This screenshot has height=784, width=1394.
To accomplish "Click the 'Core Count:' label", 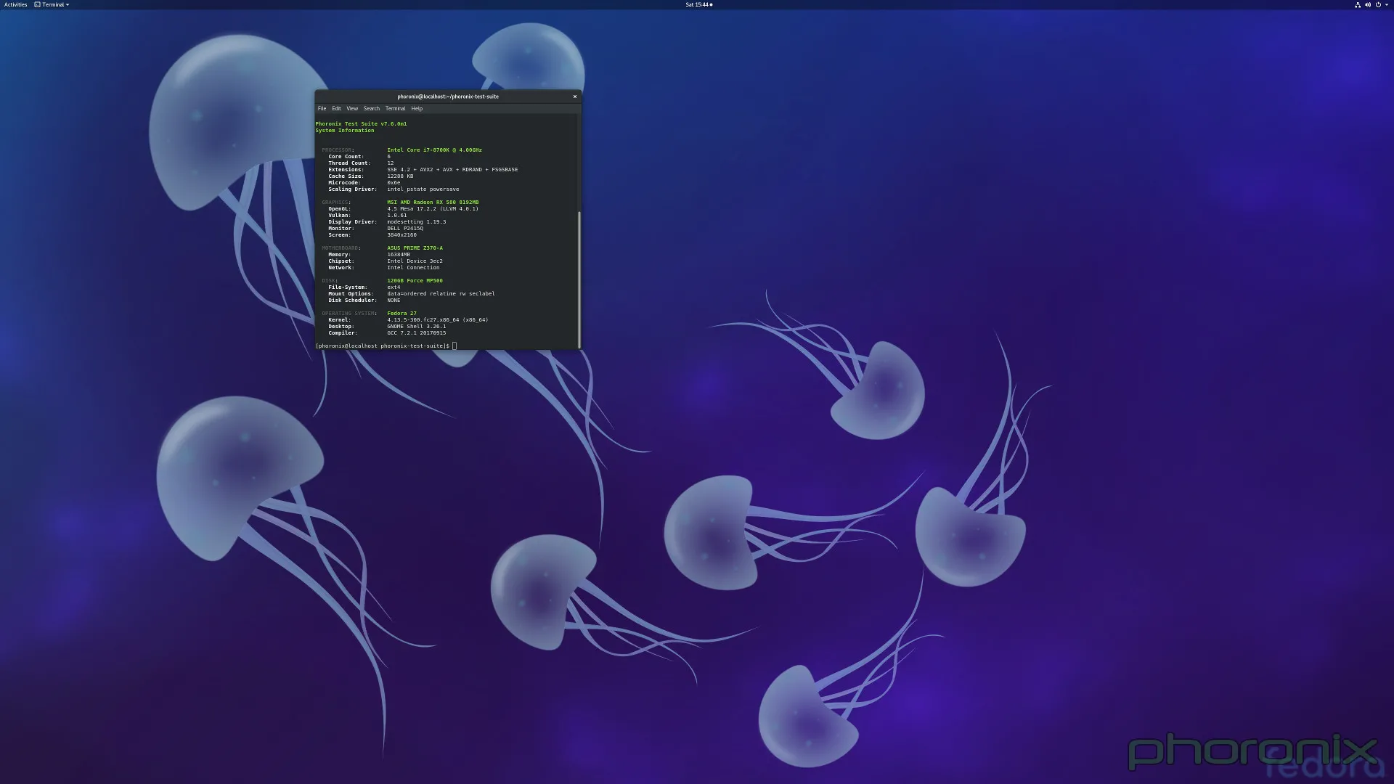I will [x=346, y=157].
